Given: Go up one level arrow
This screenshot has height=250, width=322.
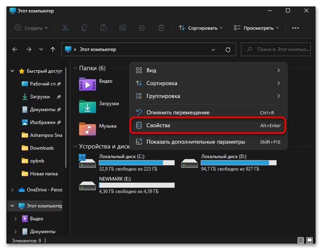Looking at the screenshot, I should coord(53,49).
